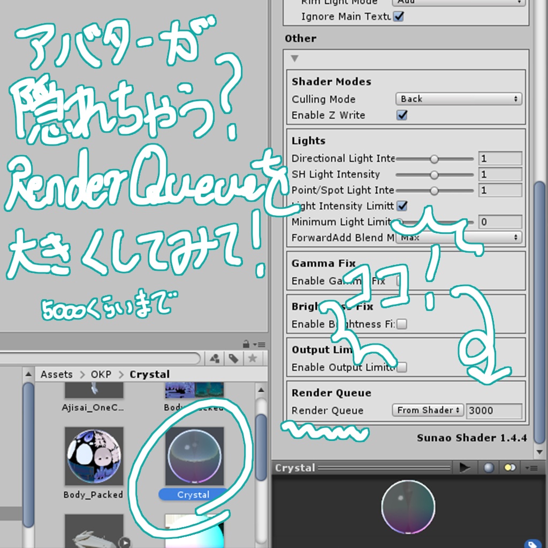Enable the Output Limiter checkbox

401,367
